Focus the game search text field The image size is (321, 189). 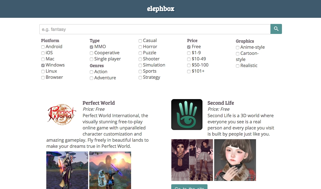[155, 29]
